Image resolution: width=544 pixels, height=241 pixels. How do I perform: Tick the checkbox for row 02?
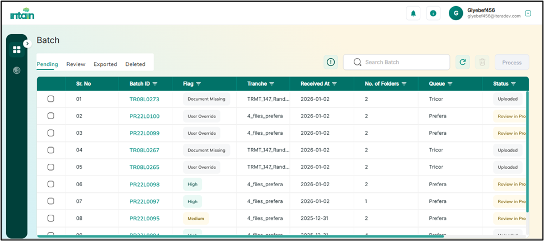51,116
